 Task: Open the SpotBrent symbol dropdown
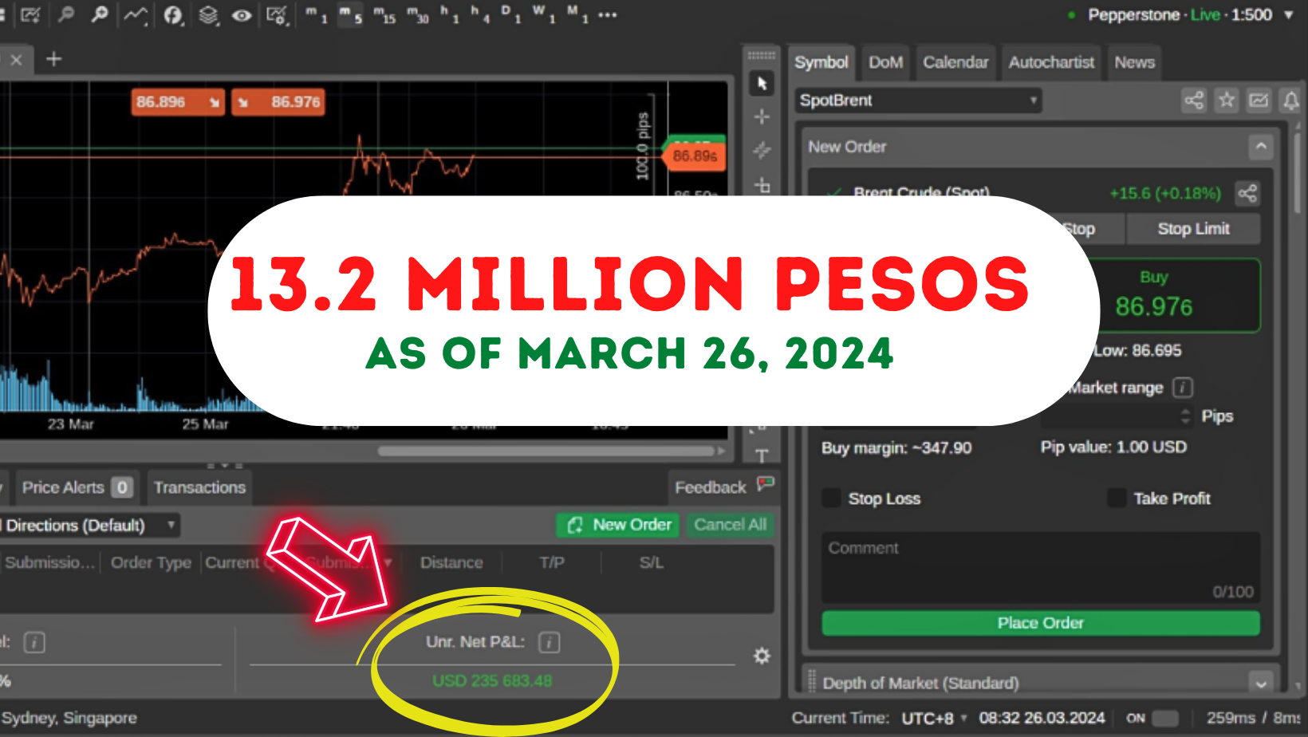pos(1033,100)
